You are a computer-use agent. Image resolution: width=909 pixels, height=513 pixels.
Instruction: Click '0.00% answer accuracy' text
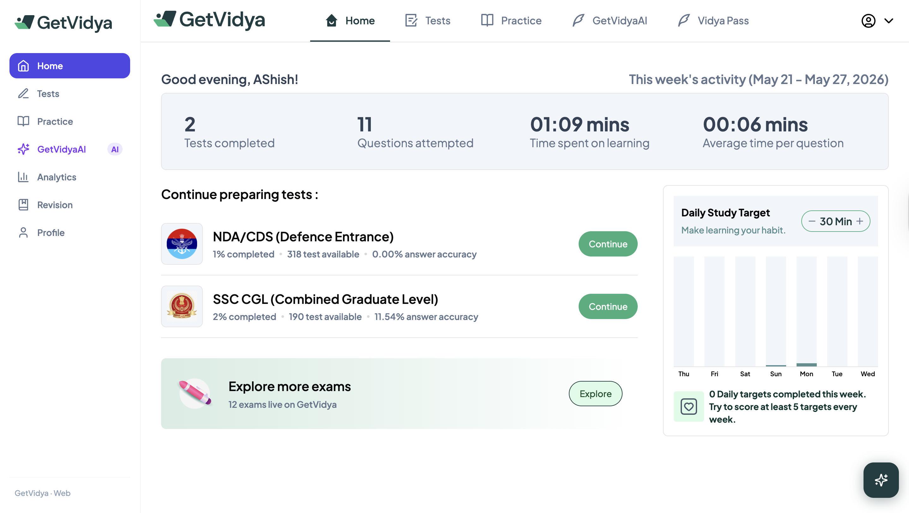point(424,254)
